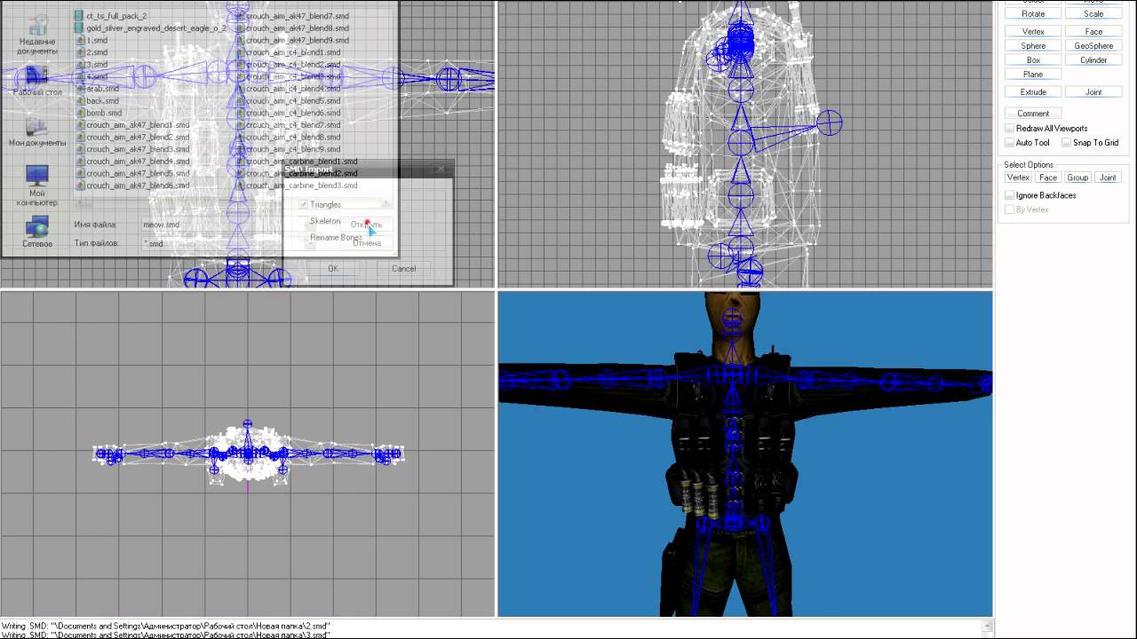Select file crouch_aim_c4_blend9.smd
The height and width of the screenshot is (639, 1137).
(293, 149)
